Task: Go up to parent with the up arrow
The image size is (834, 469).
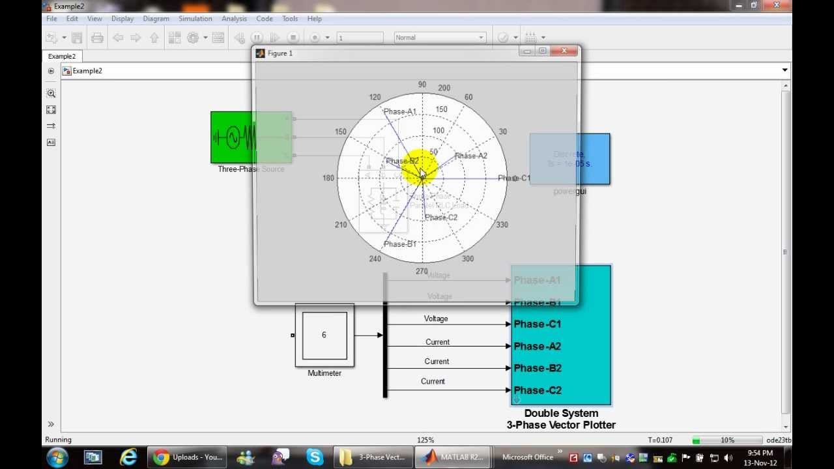Action: [154, 38]
